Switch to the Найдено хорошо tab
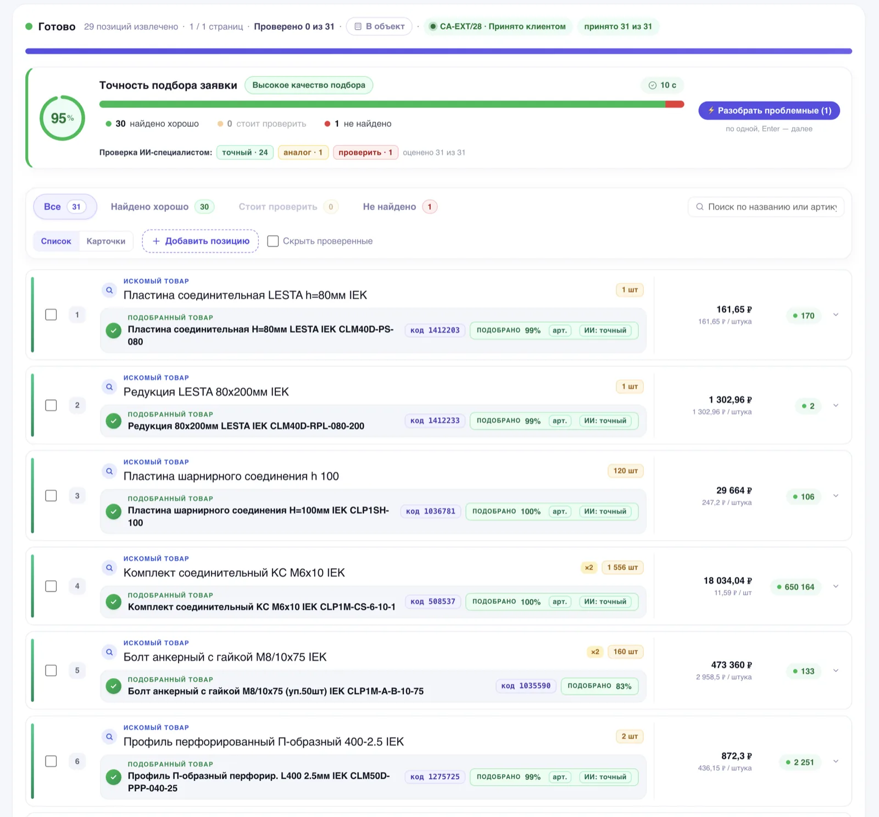This screenshot has width=879, height=817. click(x=162, y=207)
